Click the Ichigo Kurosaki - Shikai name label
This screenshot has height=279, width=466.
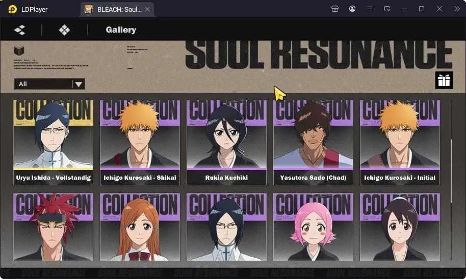140,178
